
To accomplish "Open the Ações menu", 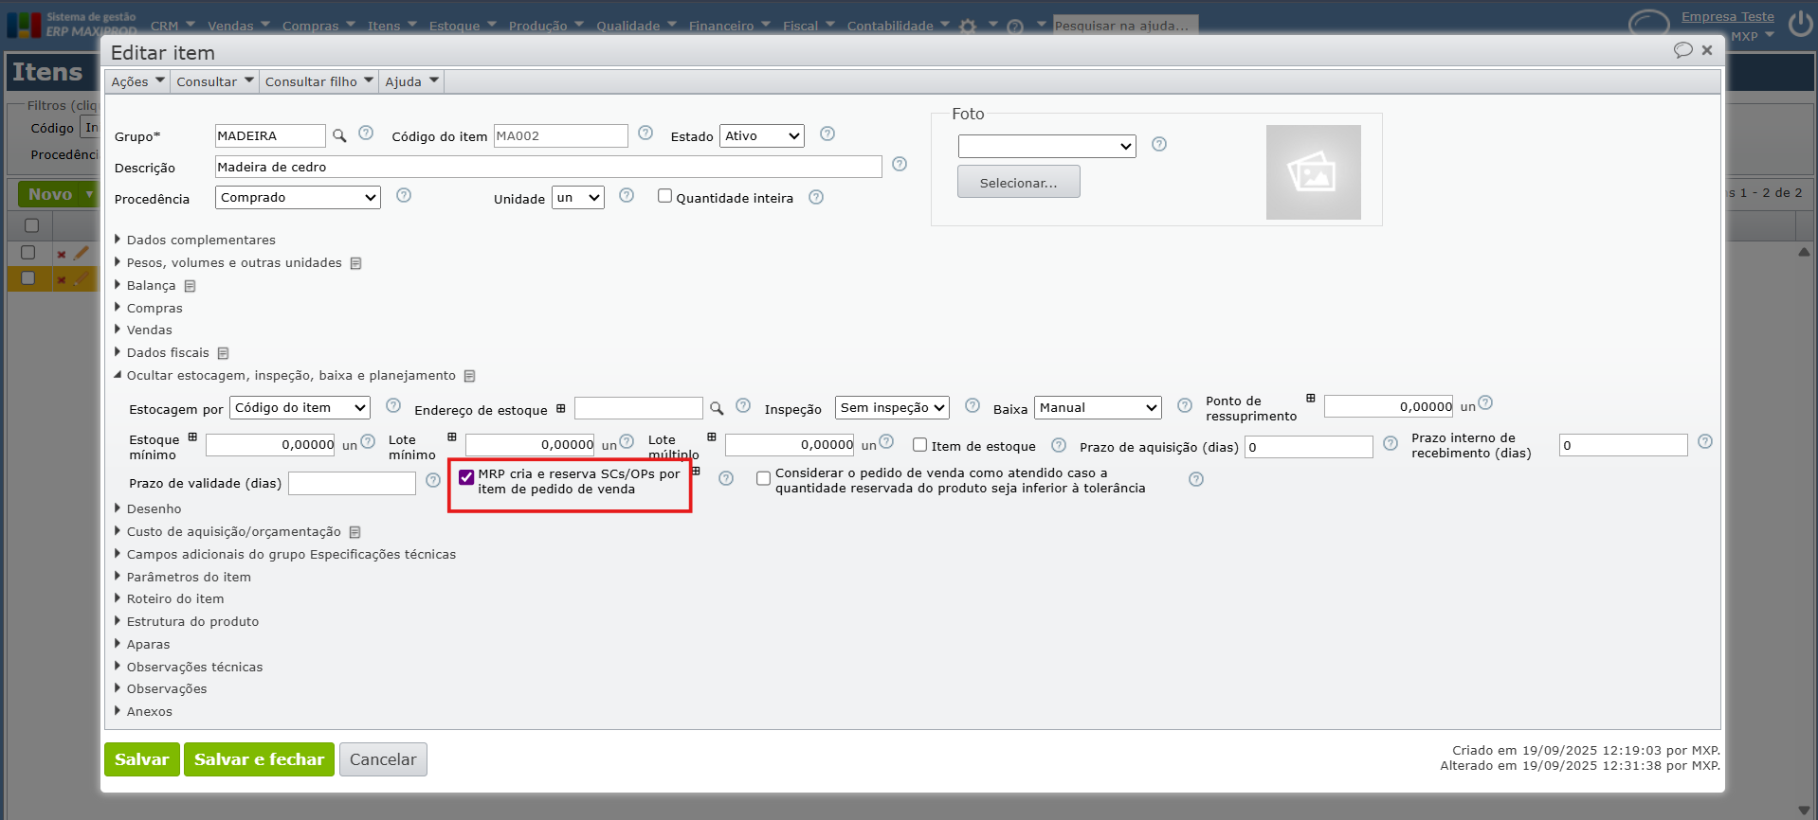I will coord(137,81).
